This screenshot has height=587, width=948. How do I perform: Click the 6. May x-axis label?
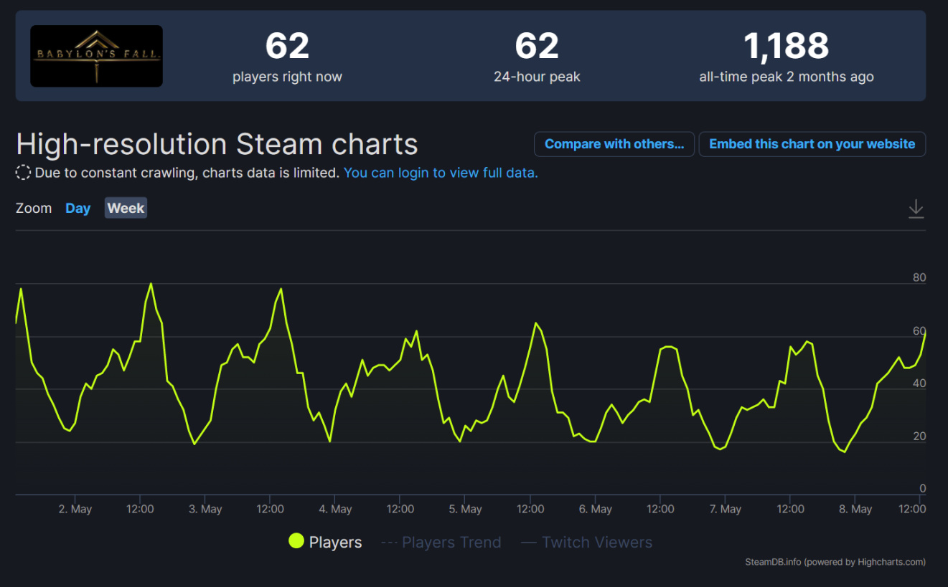(x=596, y=509)
